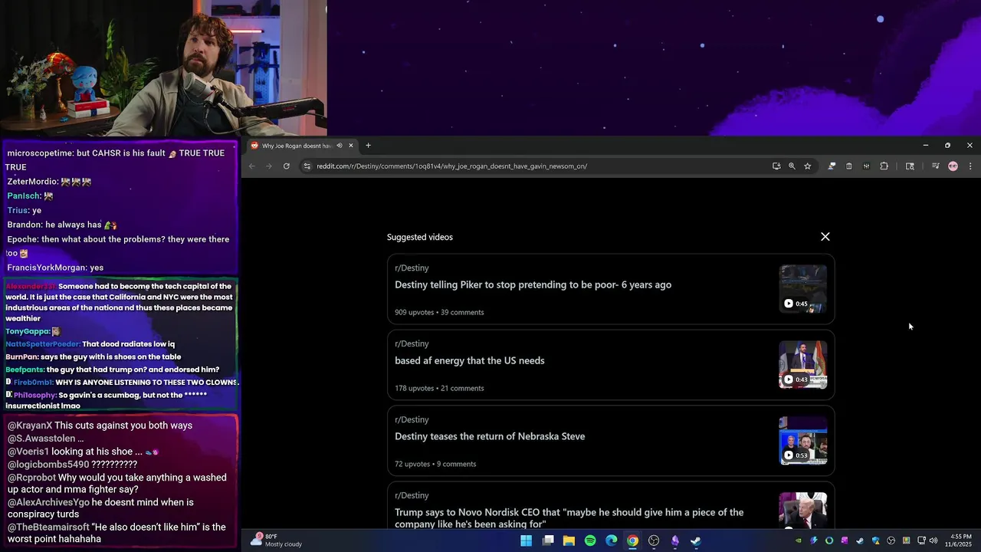Open 'Destiny telling Piker to stop pretending' post

pos(533,284)
